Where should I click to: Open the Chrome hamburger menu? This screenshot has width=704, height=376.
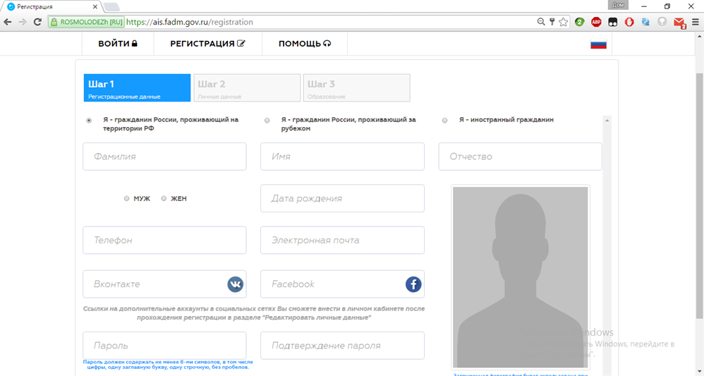[696, 22]
